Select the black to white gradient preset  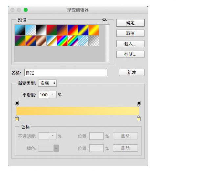pyautogui.click(x=41, y=30)
